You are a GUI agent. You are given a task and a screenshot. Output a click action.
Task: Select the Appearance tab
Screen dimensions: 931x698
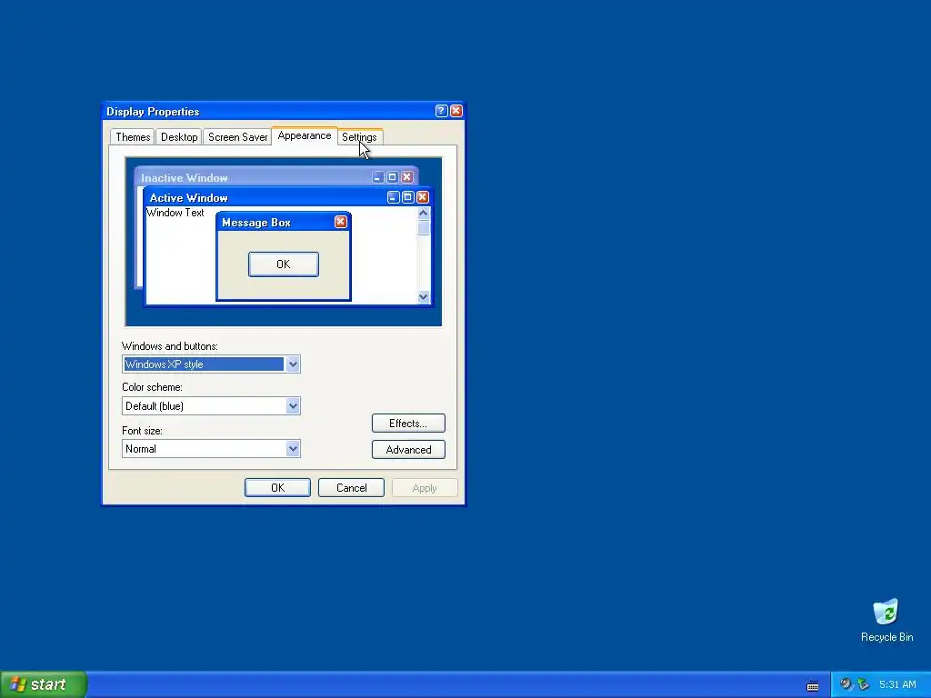click(x=305, y=136)
